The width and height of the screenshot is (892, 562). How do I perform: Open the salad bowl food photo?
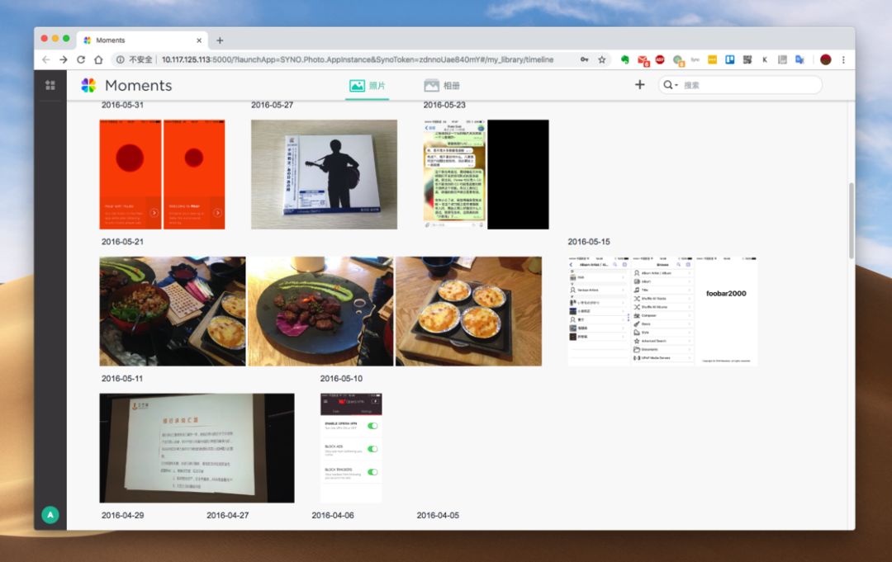(x=173, y=311)
